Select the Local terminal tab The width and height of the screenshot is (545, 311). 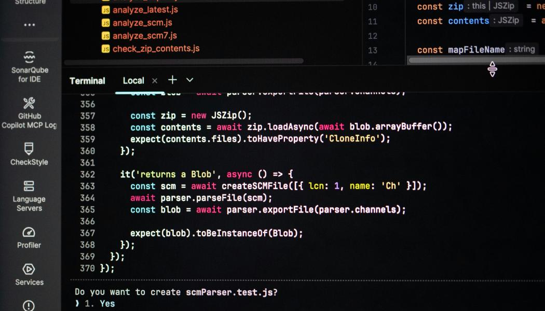point(133,80)
